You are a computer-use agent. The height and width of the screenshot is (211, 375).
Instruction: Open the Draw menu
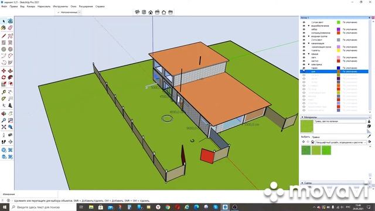pos(44,6)
